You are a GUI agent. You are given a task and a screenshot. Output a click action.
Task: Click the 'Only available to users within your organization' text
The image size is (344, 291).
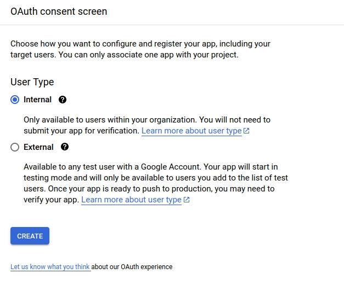[110, 119]
